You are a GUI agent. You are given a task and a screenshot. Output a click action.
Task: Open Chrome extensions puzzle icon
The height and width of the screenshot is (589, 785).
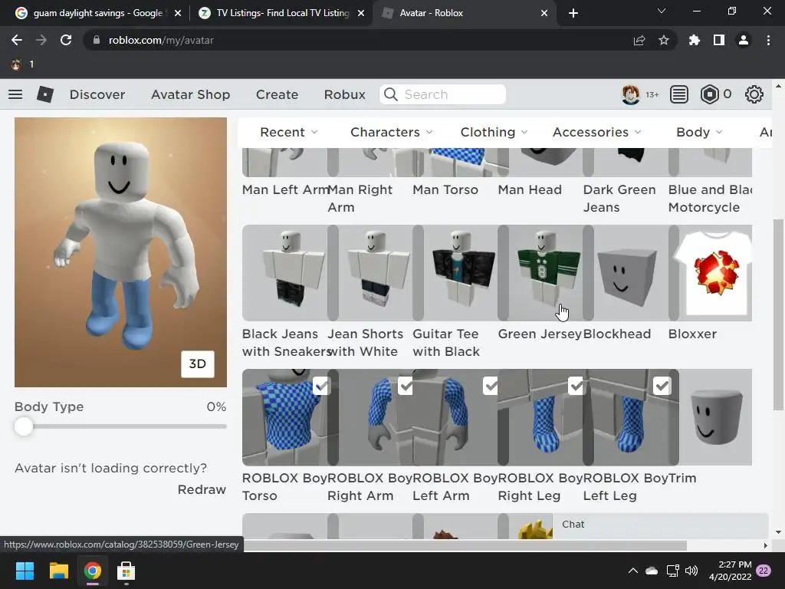click(695, 40)
